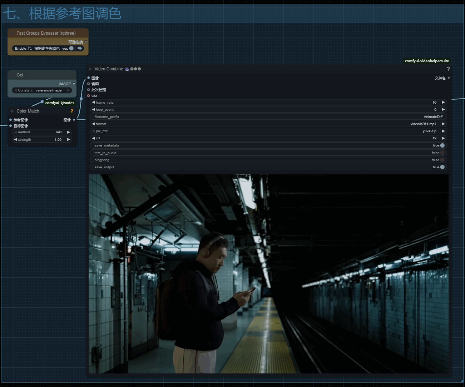465x387 pixels.
Task: Decrease the crf value with left arrow
Action: pos(93,138)
